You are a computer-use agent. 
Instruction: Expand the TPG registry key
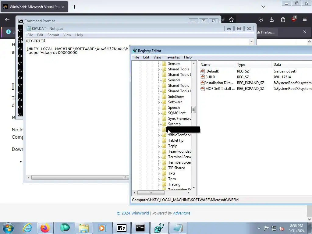[159, 174]
